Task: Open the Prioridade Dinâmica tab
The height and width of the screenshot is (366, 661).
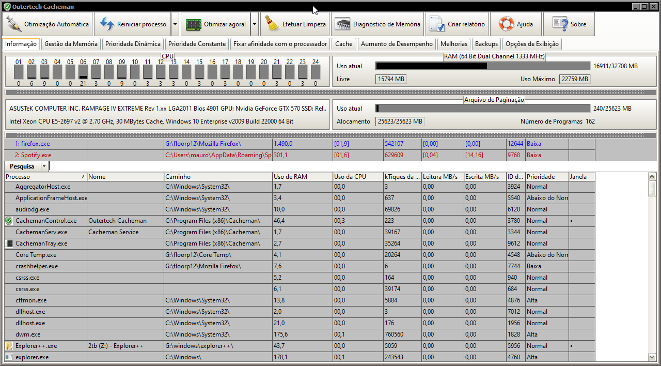Action: click(133, 44)
